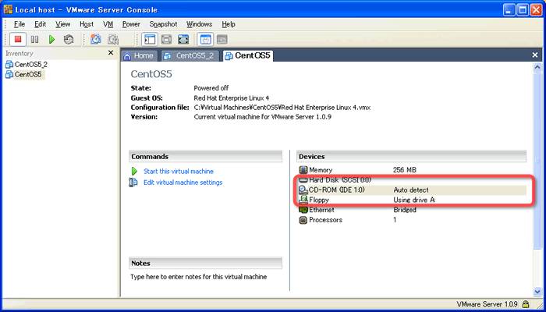Close the Inventory panel
This screenshot has height=312, width=546.
tap(111, 53)
